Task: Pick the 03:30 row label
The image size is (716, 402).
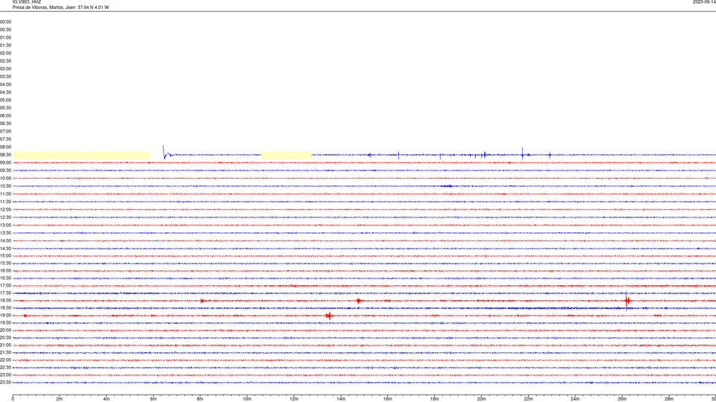Action: 5,77
